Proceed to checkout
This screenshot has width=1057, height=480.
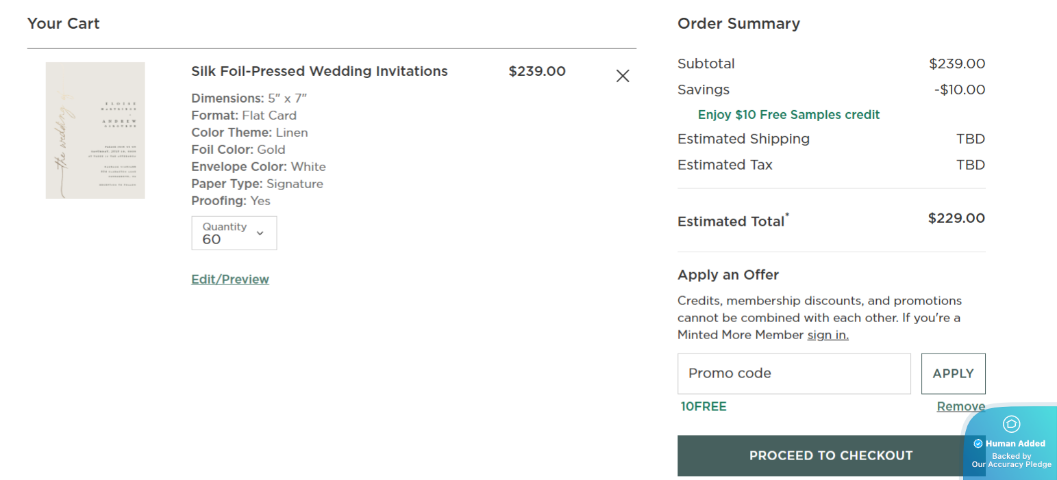822,455
